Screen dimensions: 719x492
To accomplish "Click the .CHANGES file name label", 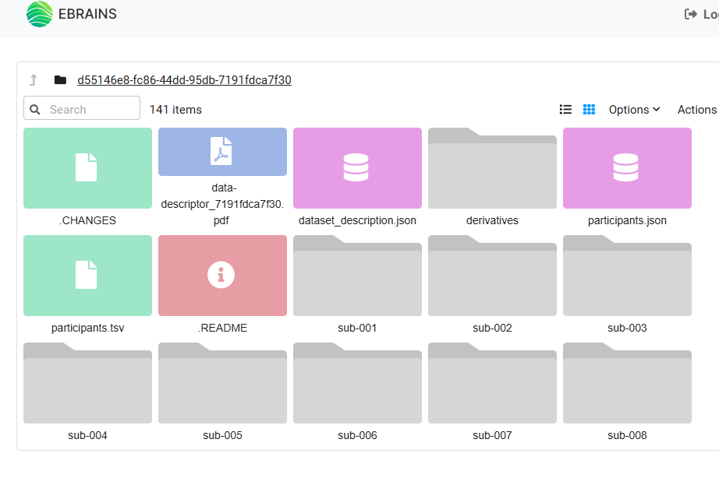I will pos(87,220).
